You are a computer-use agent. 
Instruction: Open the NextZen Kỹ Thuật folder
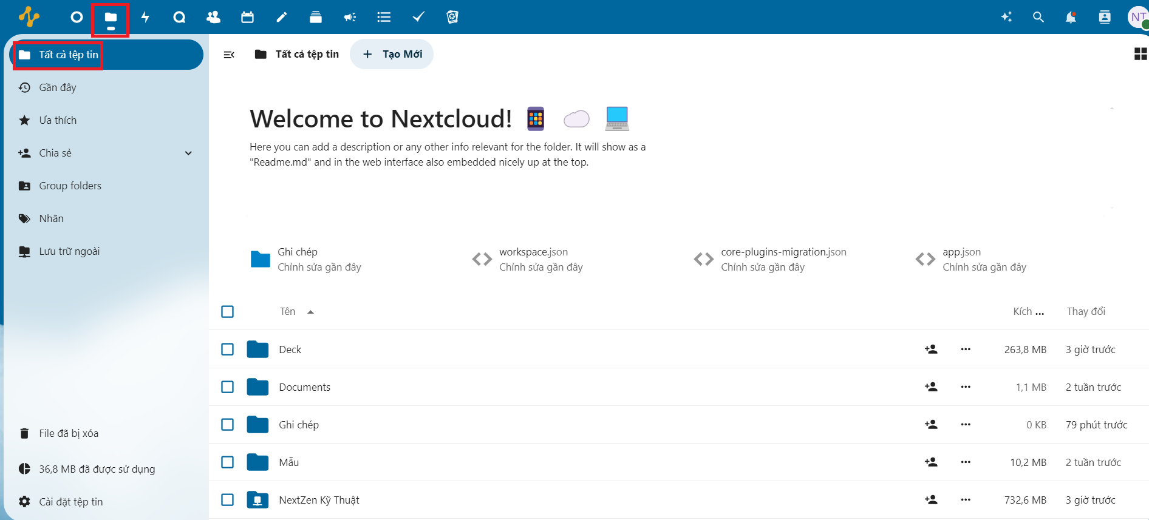319,500
